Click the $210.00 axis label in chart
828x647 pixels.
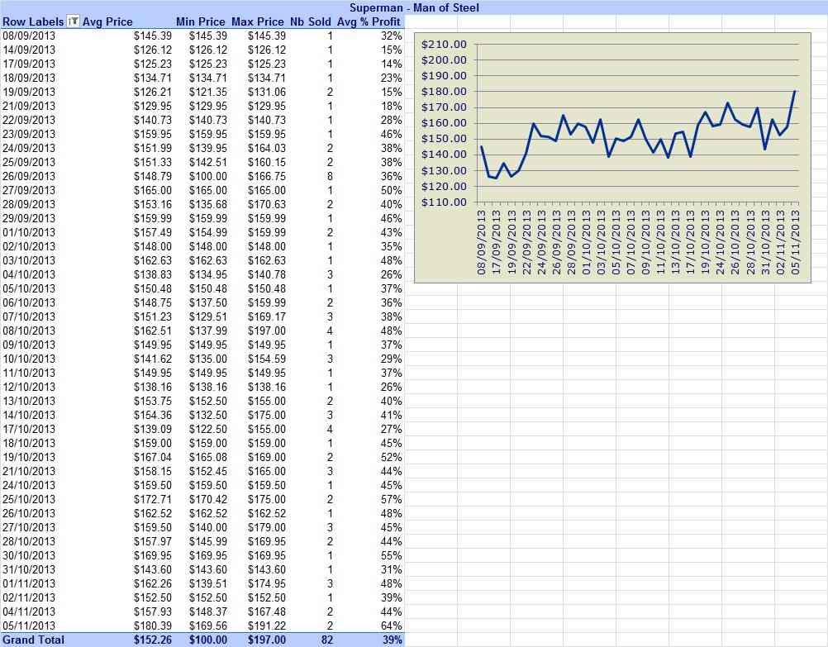click(444, 45)
